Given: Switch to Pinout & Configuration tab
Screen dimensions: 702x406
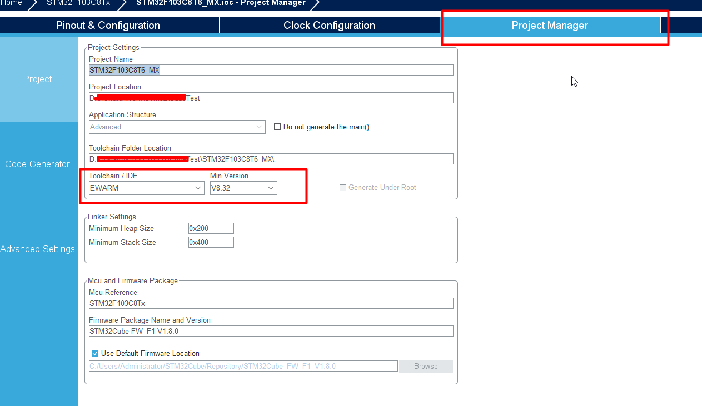Looking at the screenshot, I should 108,26.
